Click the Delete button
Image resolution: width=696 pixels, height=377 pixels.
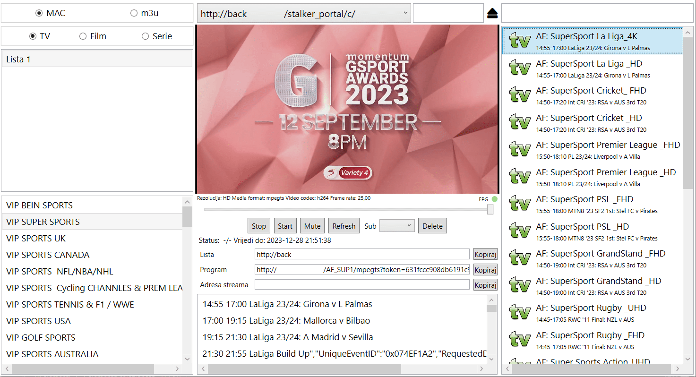coord(432,226)
